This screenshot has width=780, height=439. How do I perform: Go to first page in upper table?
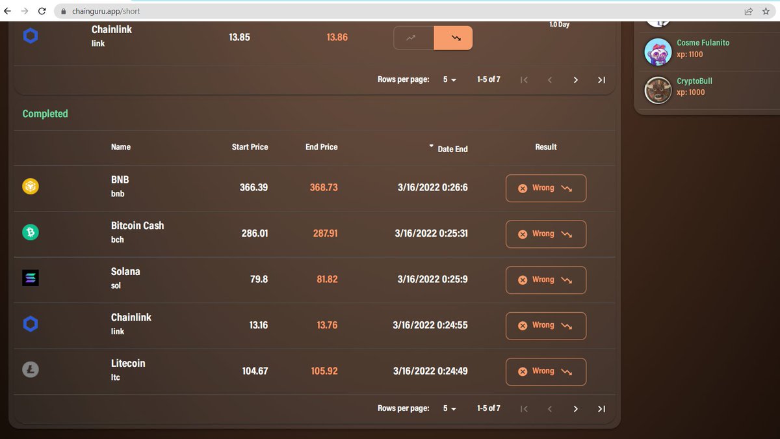(x=525, y=80)
